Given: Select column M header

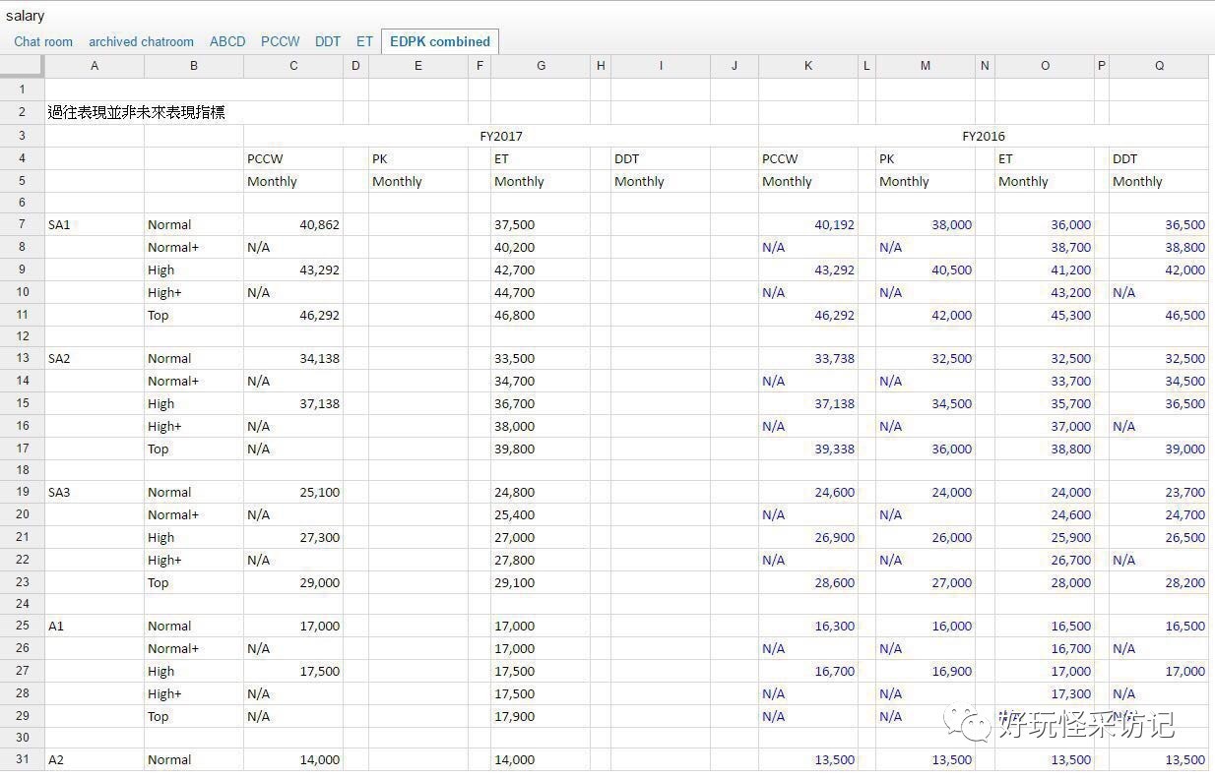Looking at the screenshot, I should (x=926, y=66).
